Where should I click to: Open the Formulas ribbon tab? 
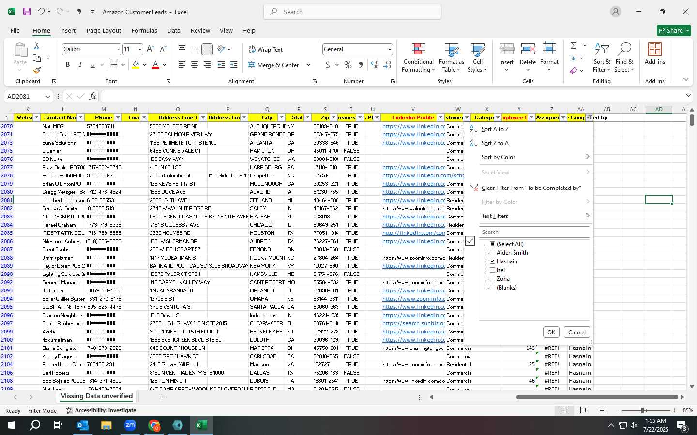[x=144, y=30]
